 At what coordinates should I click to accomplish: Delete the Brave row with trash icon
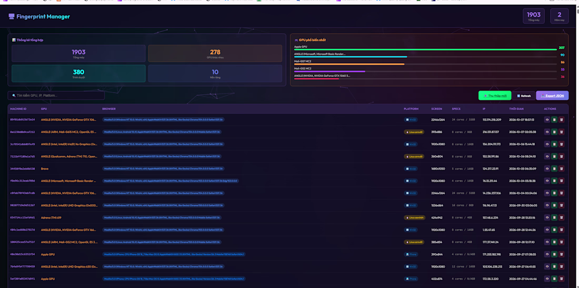point(561,168)
